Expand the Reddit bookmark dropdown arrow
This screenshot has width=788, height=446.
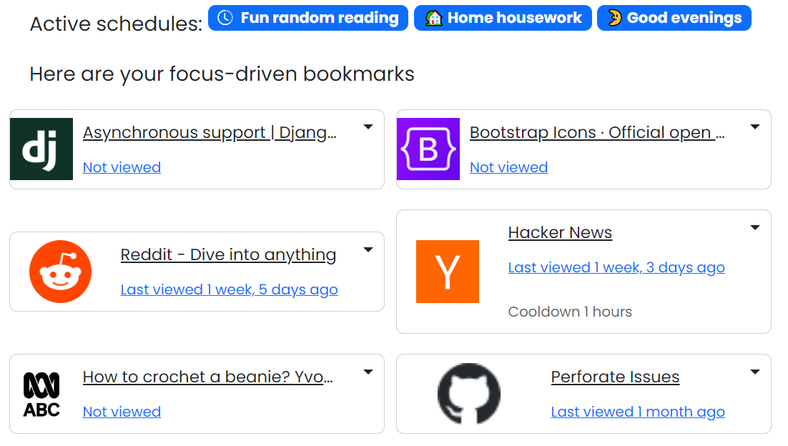368,249
